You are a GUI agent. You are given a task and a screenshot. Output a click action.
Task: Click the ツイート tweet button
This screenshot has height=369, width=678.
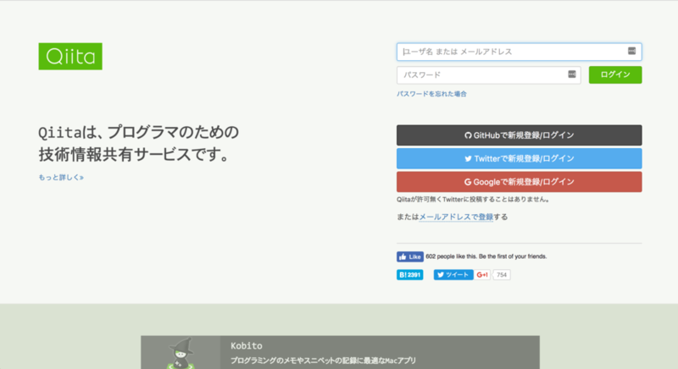point(453,275)
